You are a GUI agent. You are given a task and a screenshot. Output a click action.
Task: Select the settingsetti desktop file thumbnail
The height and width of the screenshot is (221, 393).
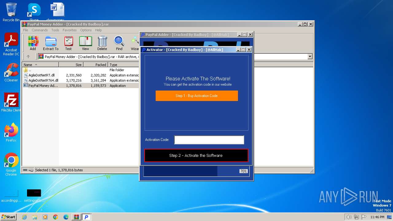coord(34,195)
